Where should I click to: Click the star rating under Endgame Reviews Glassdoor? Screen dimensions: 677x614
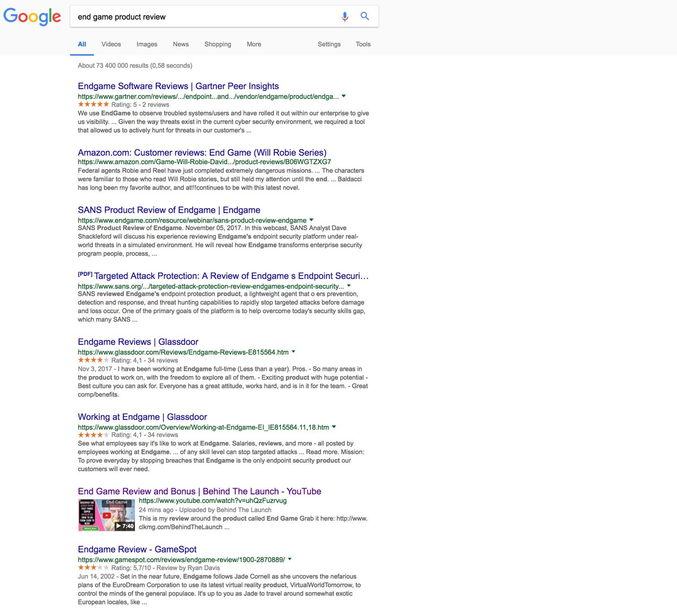93,360
